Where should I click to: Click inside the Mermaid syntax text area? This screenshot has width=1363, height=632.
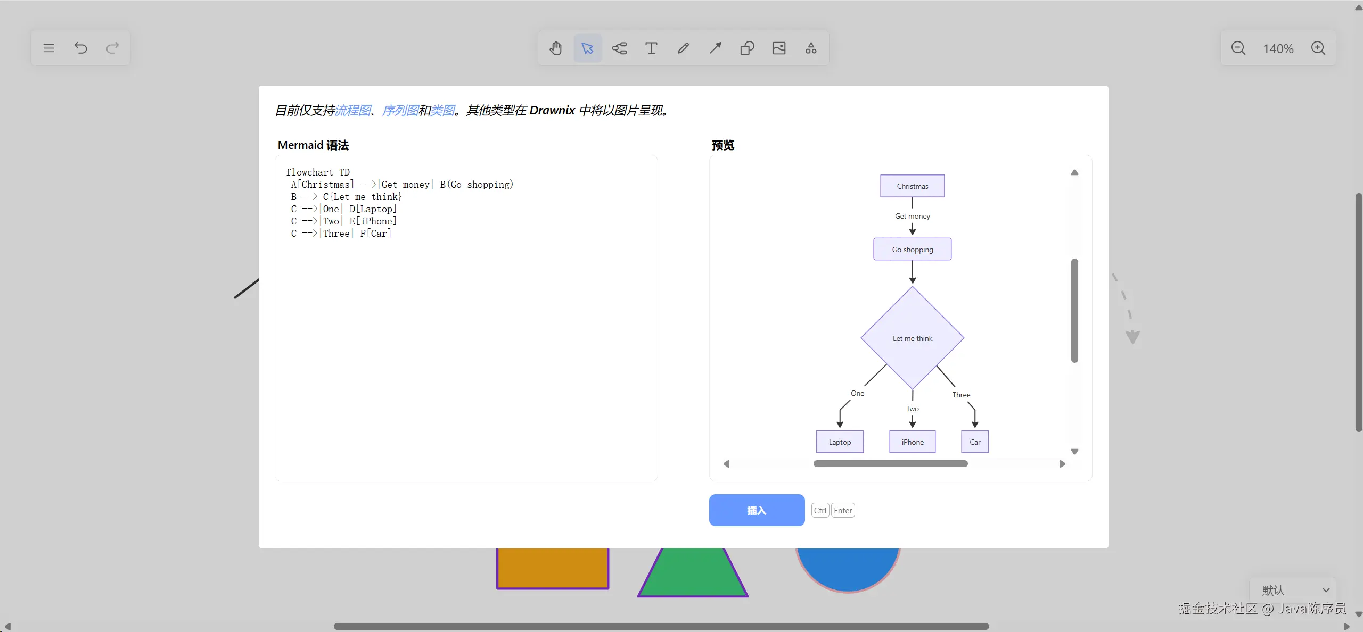point(466,346)
